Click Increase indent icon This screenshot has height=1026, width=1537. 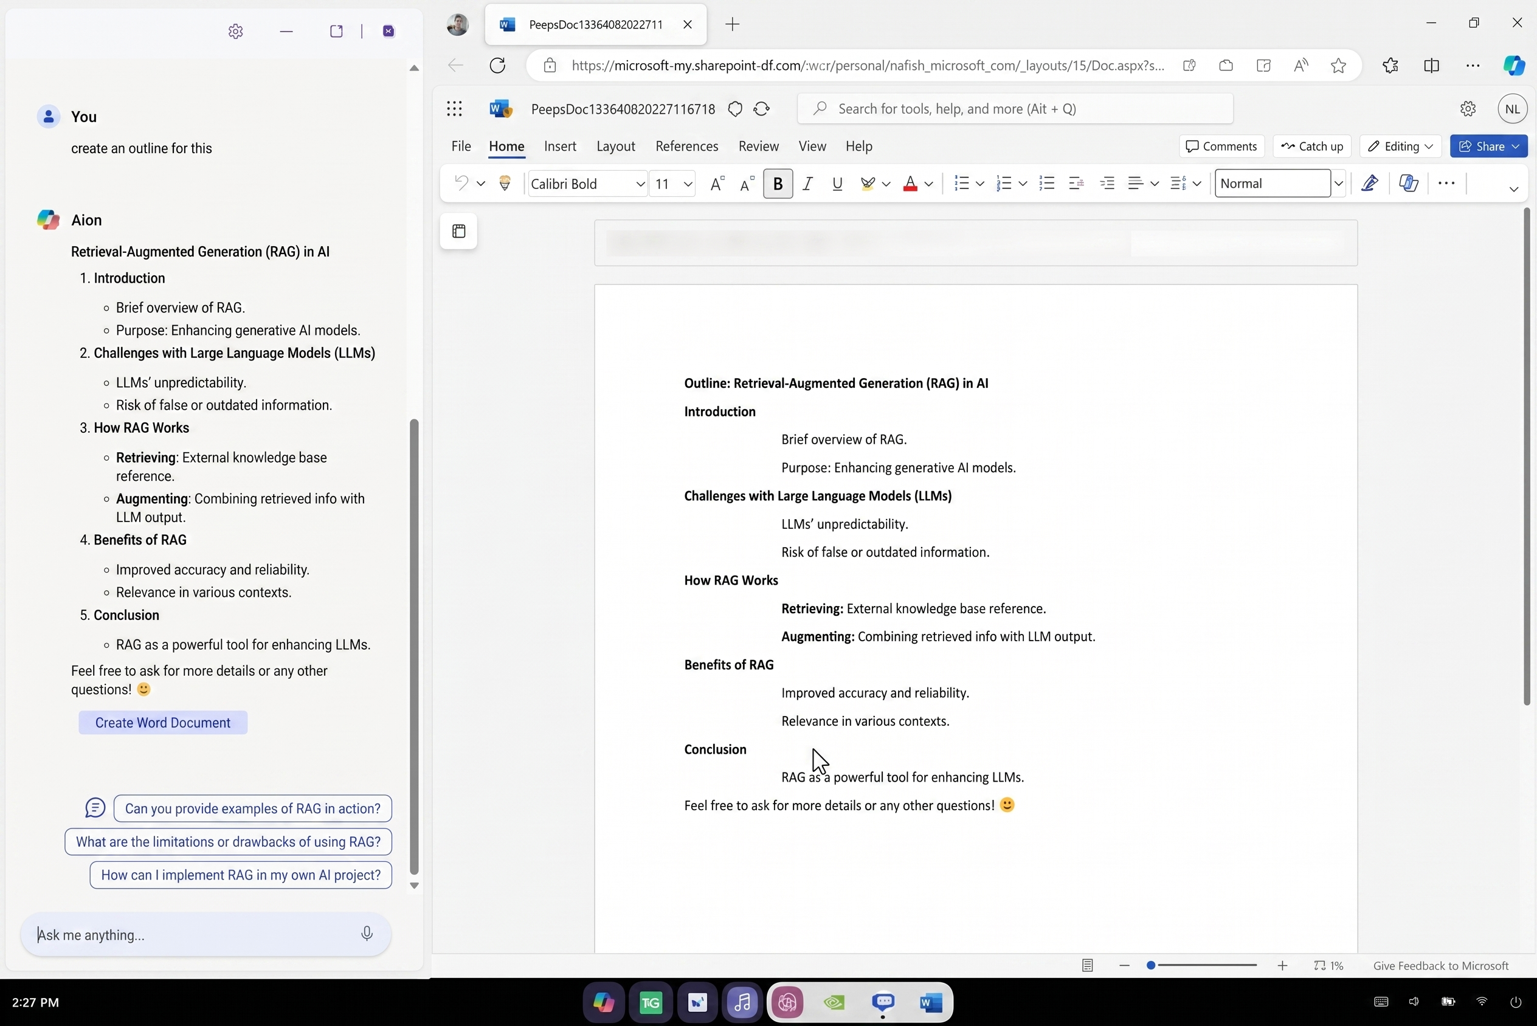pyautogui.click(x=1107, y=183)
